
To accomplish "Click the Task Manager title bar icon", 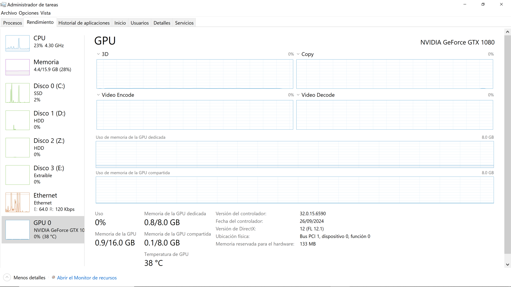I will (3, 5).
